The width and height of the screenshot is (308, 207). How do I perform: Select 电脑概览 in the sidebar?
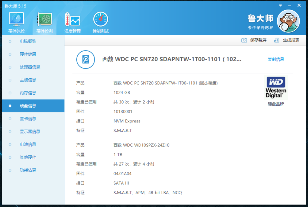coord(33,41)
